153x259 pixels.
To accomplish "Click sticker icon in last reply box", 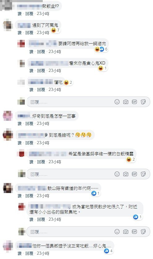I will coord(143,232).
